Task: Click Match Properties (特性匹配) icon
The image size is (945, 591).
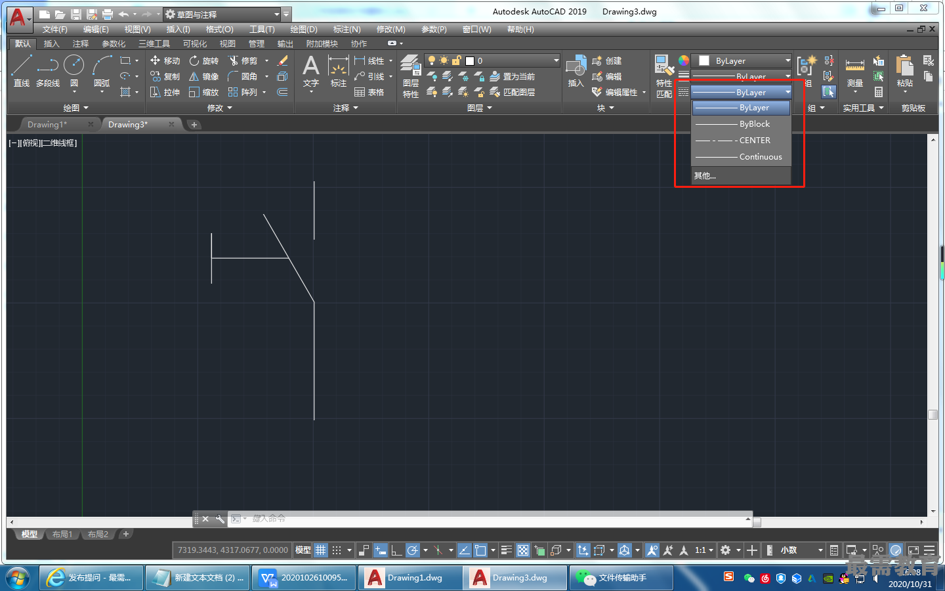Action: pos(664,76)
